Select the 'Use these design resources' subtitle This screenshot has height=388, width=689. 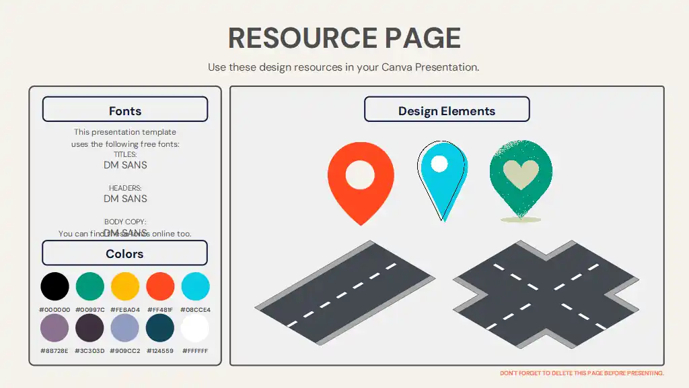344,67
